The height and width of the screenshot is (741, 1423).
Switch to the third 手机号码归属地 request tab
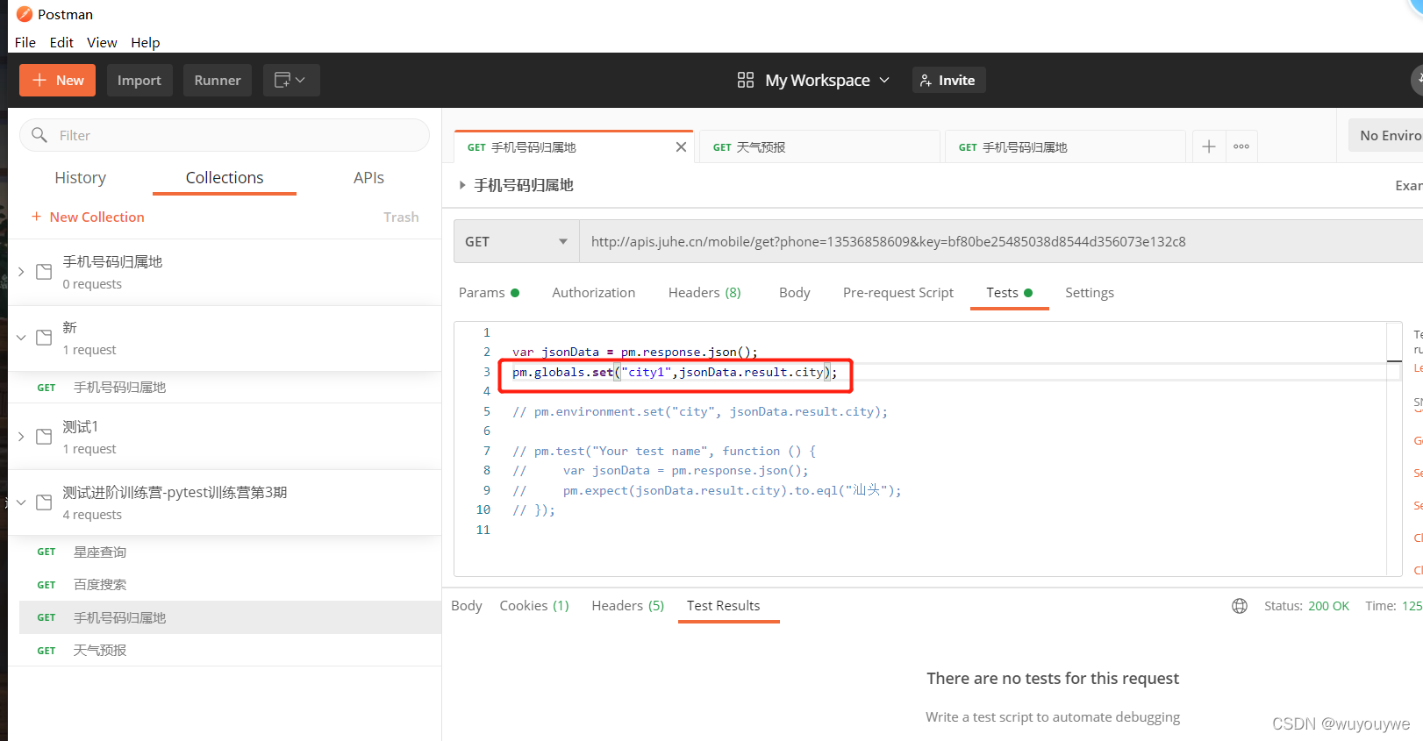(x=1065, y=147)
